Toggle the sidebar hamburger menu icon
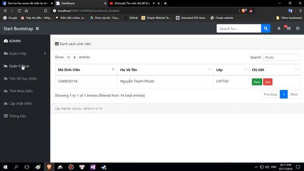The image size is (304, 171). tap(38, 28)
